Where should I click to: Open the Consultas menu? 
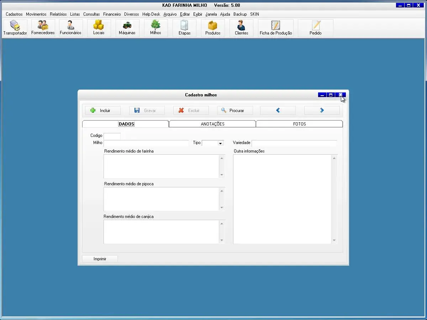tap(91, 14)
